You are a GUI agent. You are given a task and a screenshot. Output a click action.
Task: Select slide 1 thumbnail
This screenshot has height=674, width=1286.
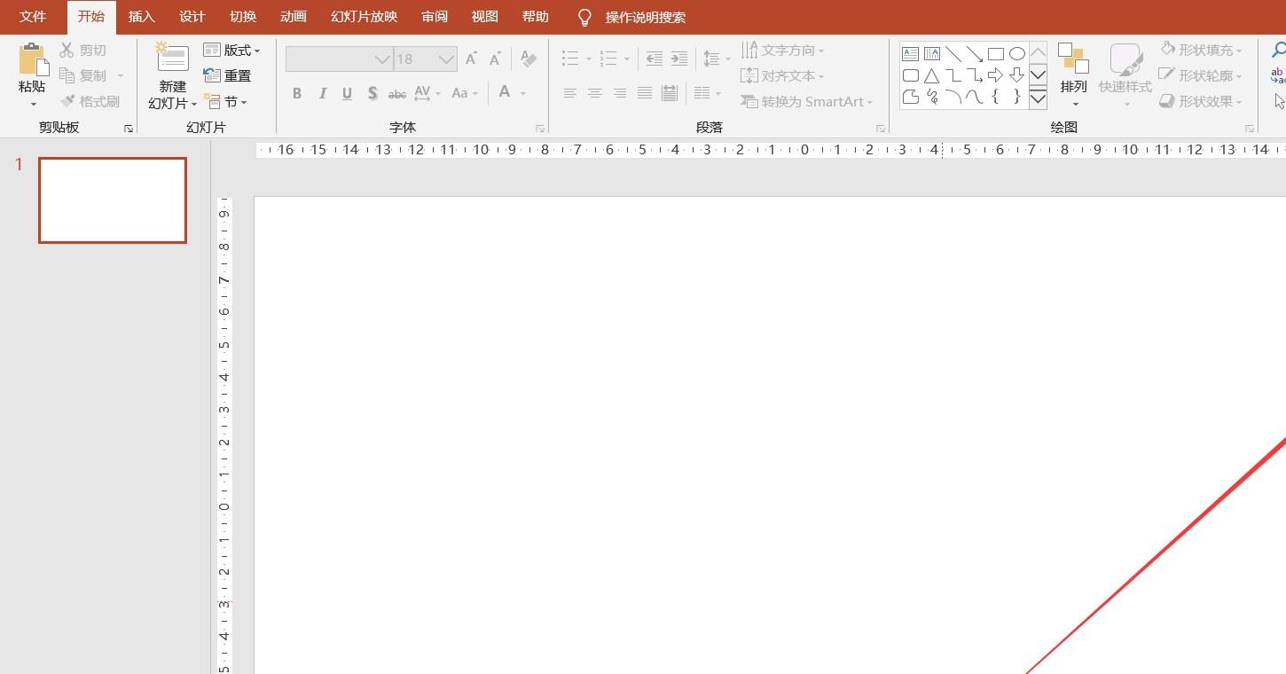click(x=113, y=200)
